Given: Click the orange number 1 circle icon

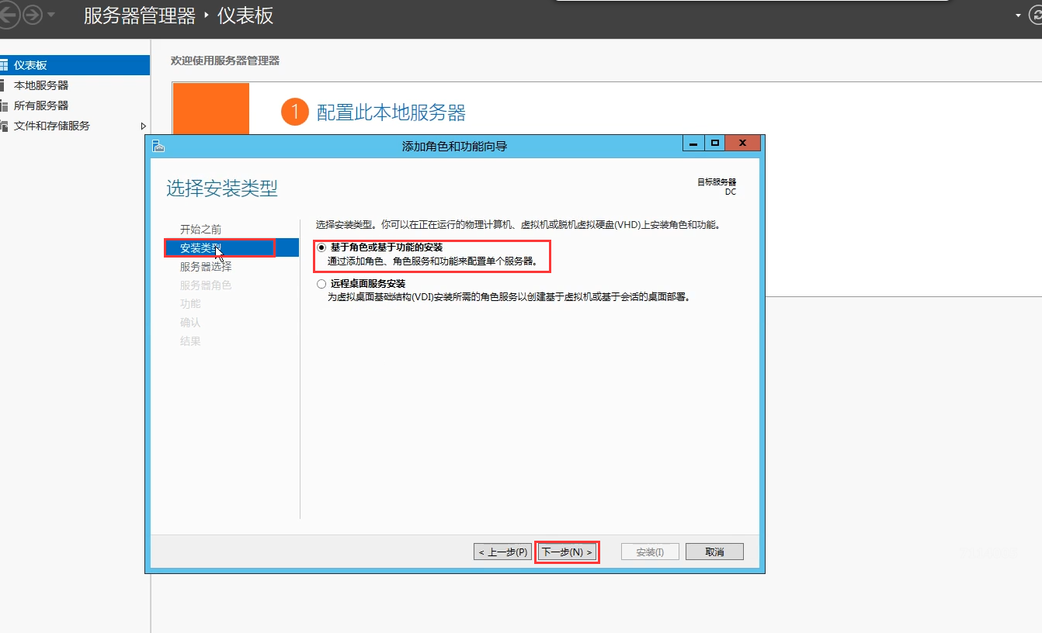Looking at the screenshot, I should click(x=295, y=112).
